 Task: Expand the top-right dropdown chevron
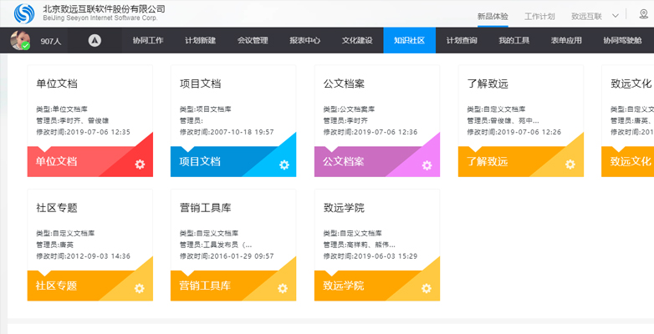click(616, 15)
